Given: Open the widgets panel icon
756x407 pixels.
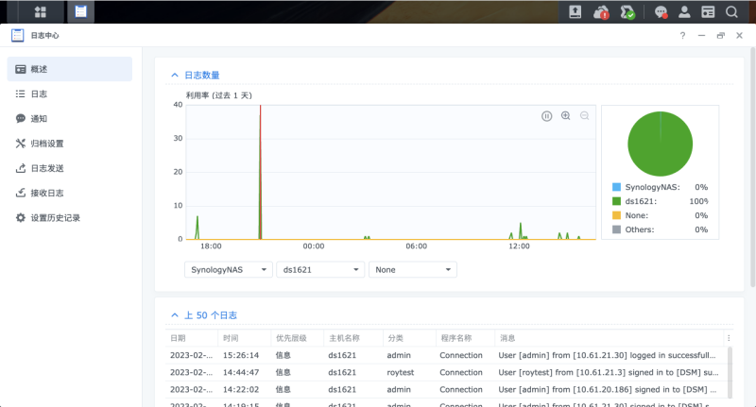Looking at the screenshot, I should pyautogui.click(x=708, y=12).
